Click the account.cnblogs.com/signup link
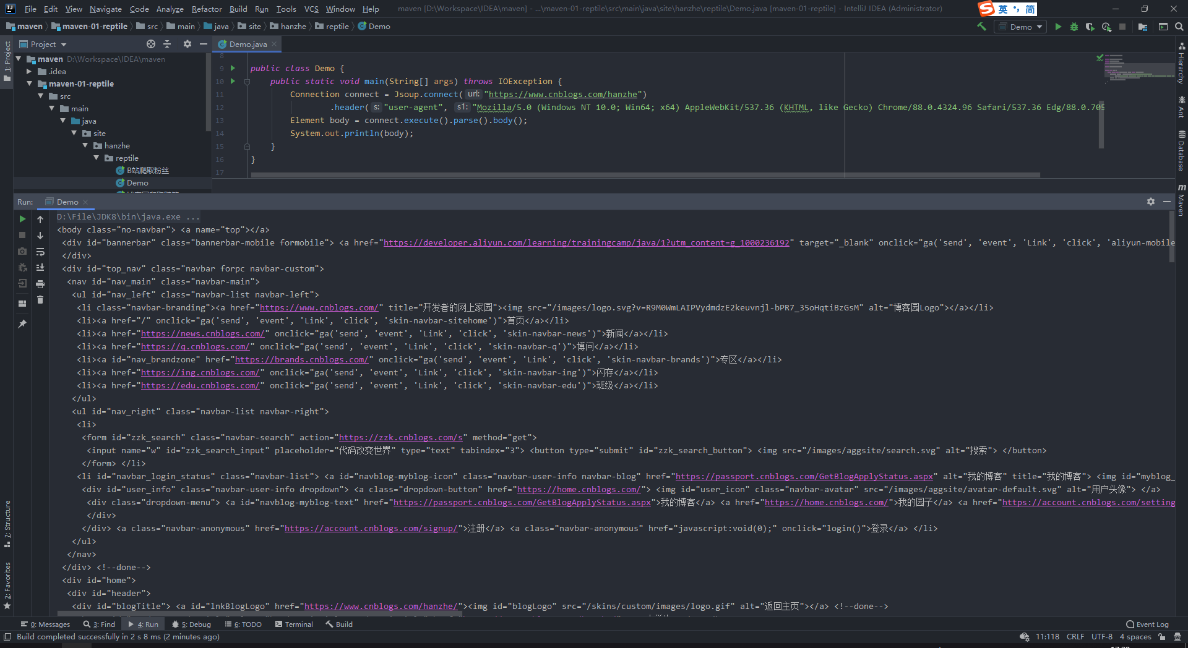The width and height of the screenshot is (1188, 648). (371, 529)
